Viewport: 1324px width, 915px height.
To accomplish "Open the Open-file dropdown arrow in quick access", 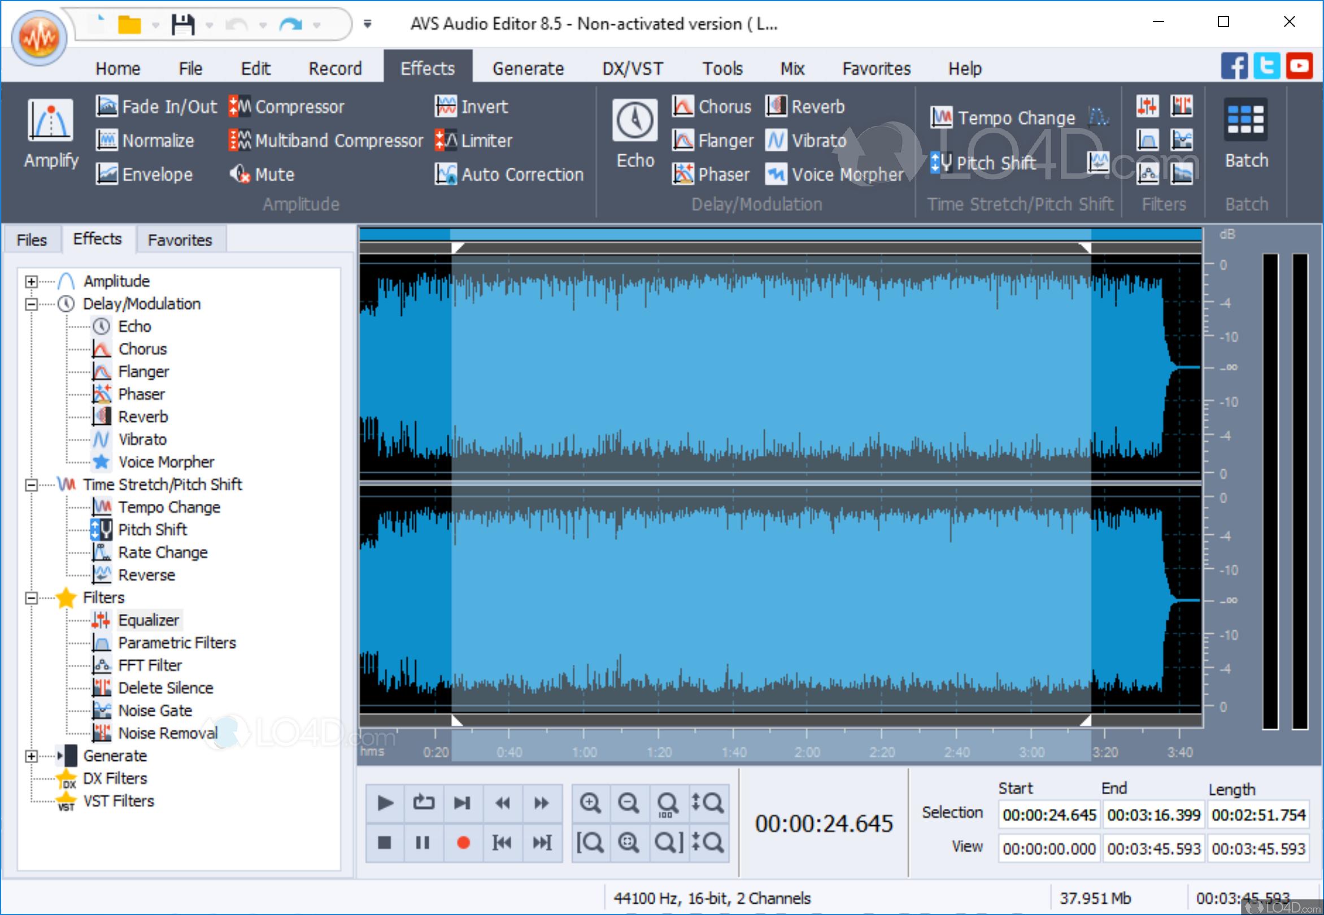I will 156,25.
